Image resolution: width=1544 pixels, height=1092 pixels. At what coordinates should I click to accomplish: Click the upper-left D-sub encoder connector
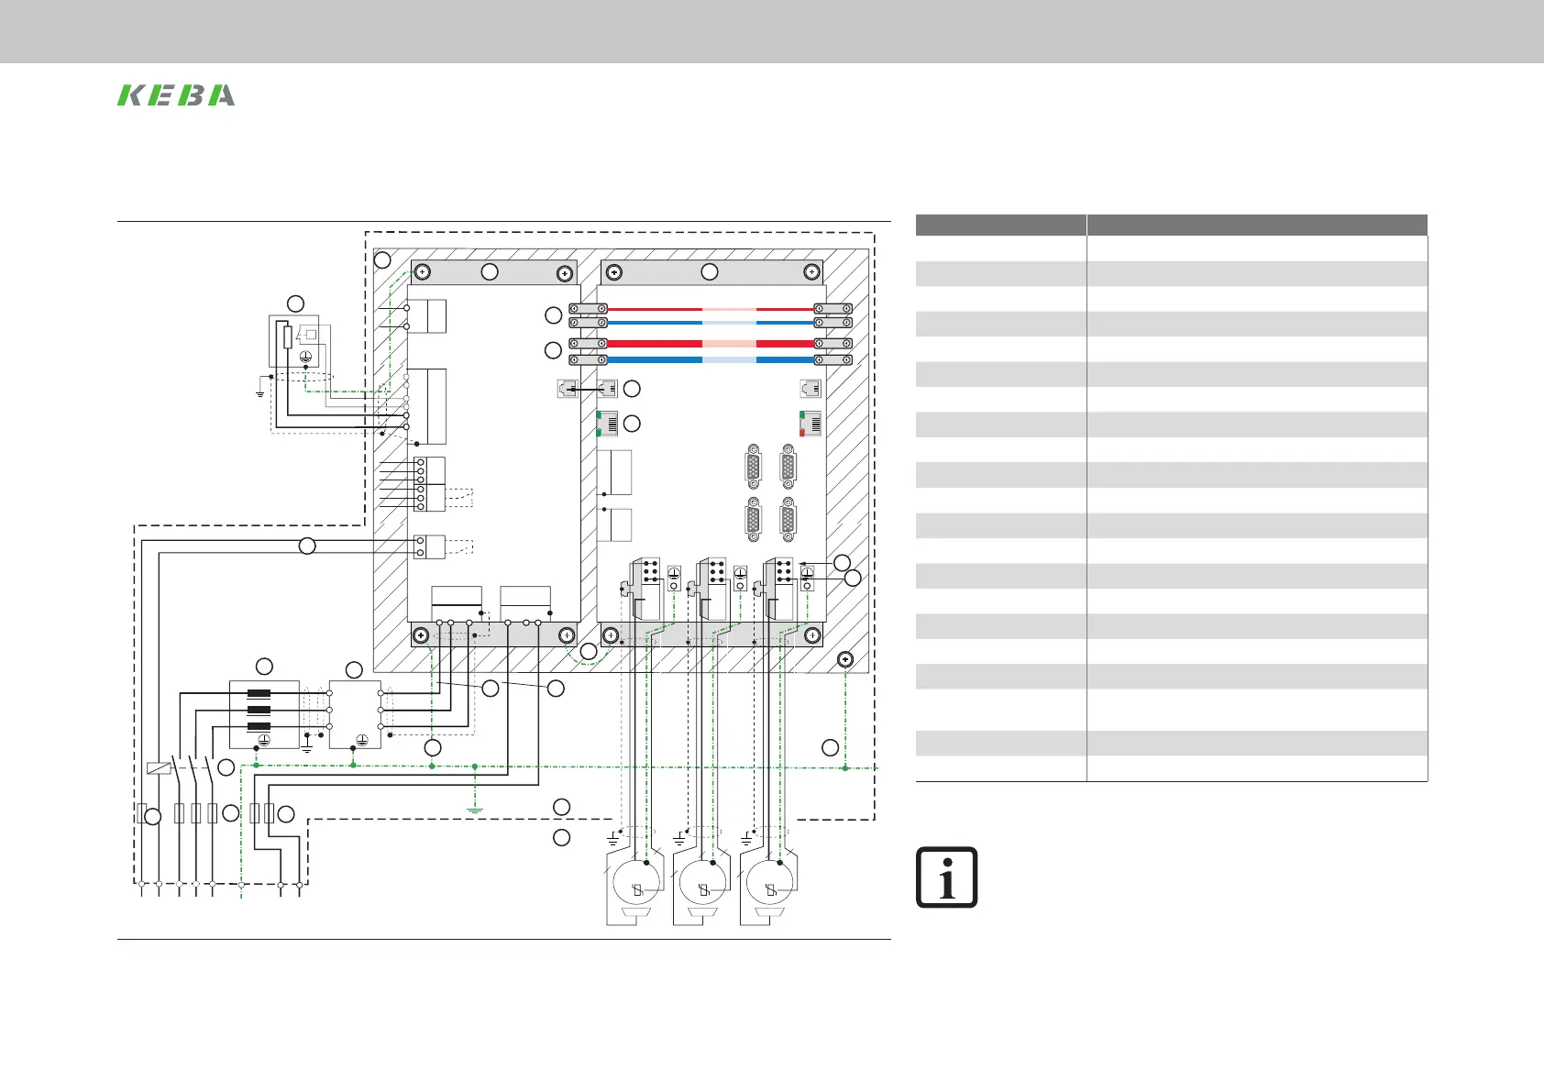coord(754,467)
